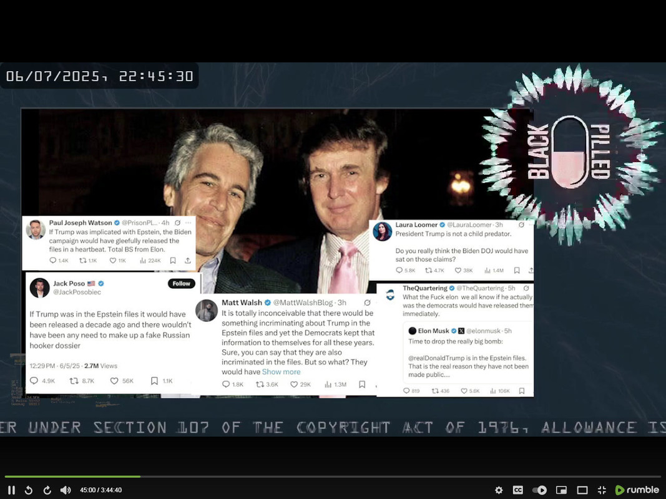Viewport: 666px width, 499px height.
Task: Open picture-in-picture mode
Action: click(561, 490)
